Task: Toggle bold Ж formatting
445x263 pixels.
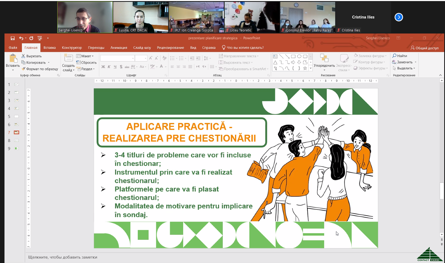Action: point(103,67)
